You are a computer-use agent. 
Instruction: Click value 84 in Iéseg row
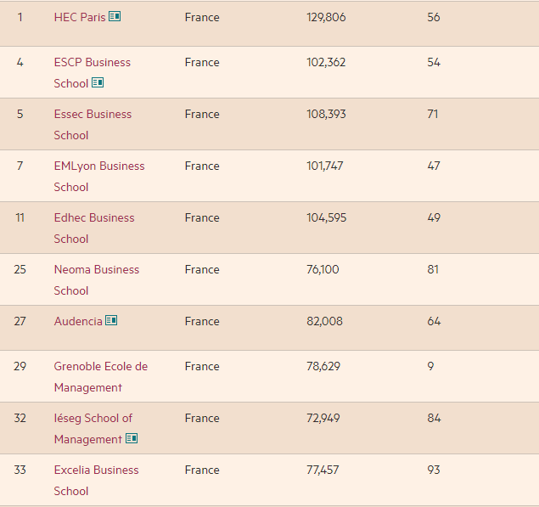pos(434,418)
